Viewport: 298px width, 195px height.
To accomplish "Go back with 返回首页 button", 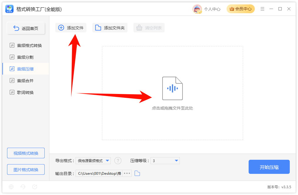I will (x=26, y=28).
